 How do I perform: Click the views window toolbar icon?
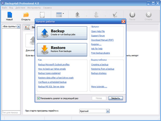(59, 15)
